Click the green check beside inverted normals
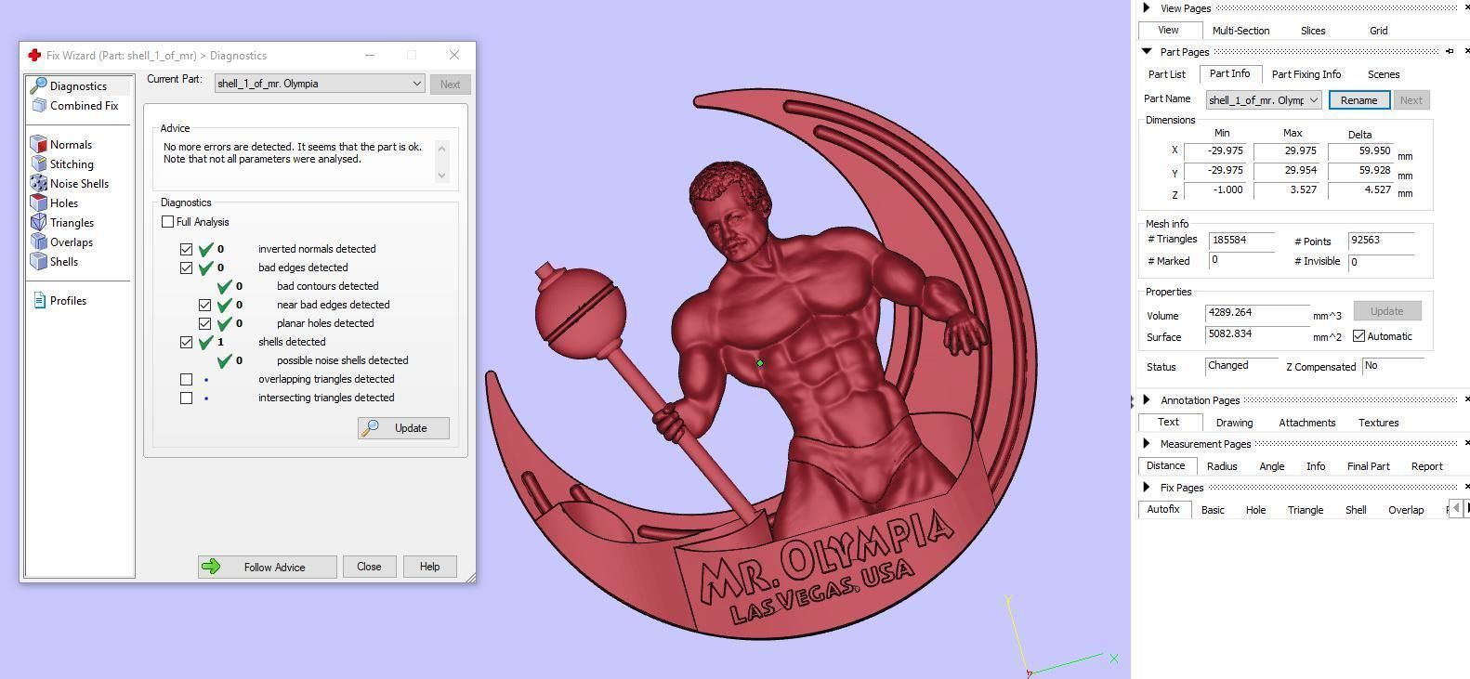This screenshot has height=679, width=1470. click(x=206, y=248)
